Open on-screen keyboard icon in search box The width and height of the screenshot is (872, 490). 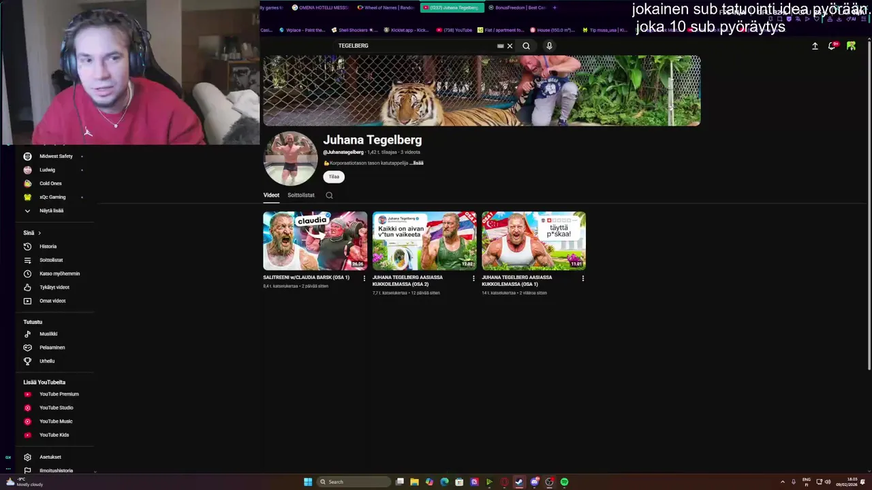click(501, 46)
